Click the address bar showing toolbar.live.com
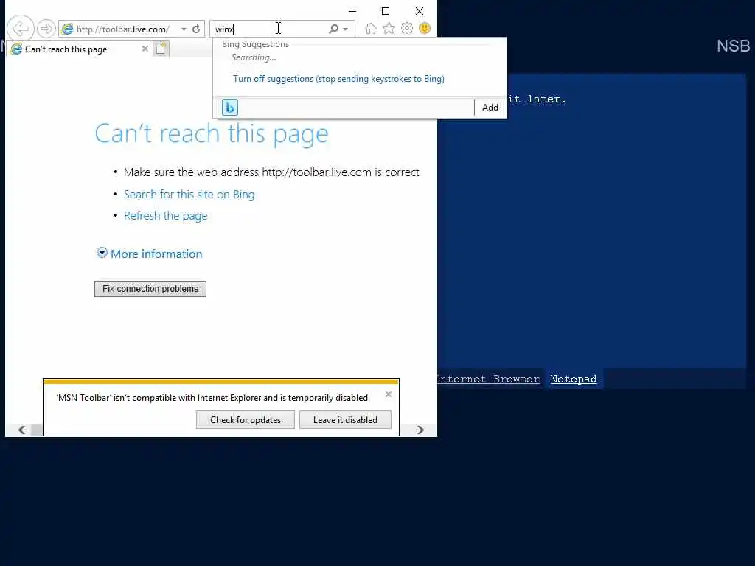 click(122, 29)
